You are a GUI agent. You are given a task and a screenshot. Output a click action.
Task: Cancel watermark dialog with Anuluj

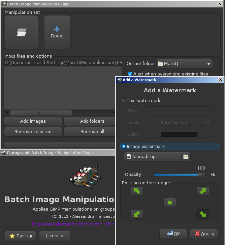click(204, 234)
